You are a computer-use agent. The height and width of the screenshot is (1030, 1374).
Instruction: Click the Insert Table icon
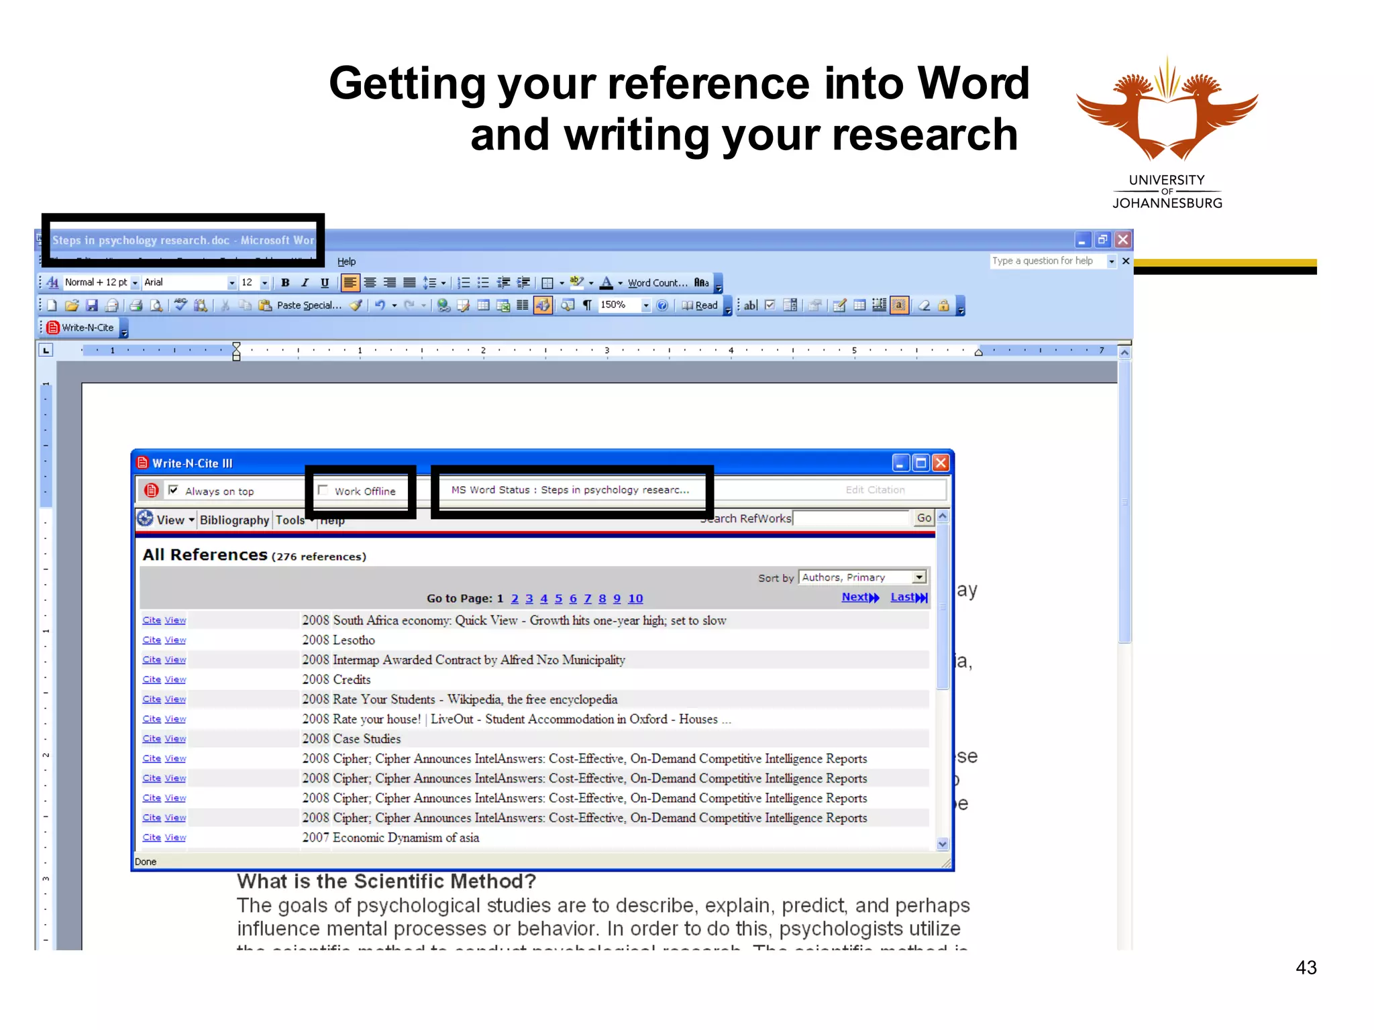pos(483,306)
